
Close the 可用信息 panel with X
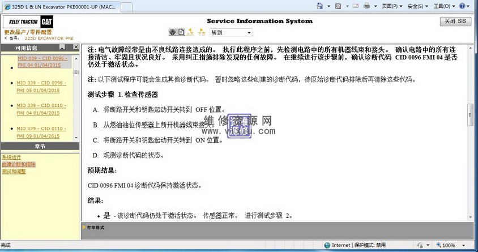point(74,48)
